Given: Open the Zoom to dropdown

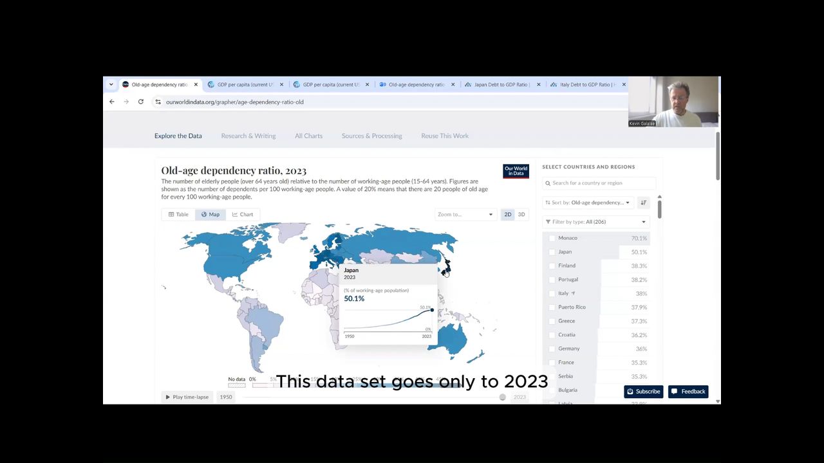Looking at the screenshot, I should click(465, 214).
